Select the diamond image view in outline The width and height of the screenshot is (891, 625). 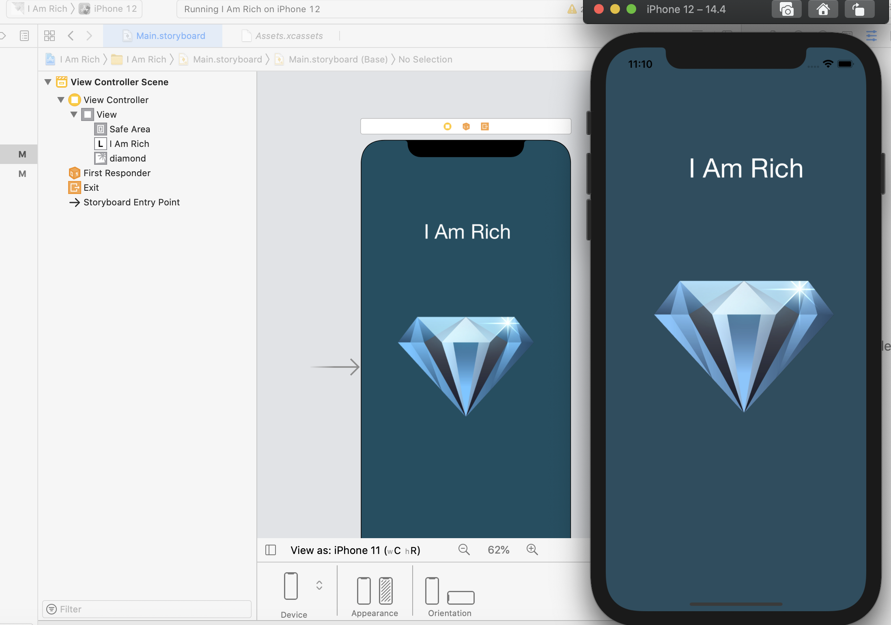coord(127,158)
